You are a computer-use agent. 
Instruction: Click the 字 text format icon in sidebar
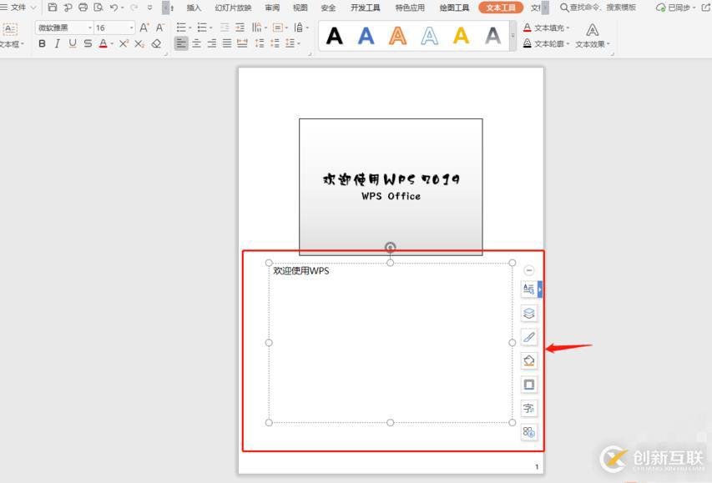[529, 408]
